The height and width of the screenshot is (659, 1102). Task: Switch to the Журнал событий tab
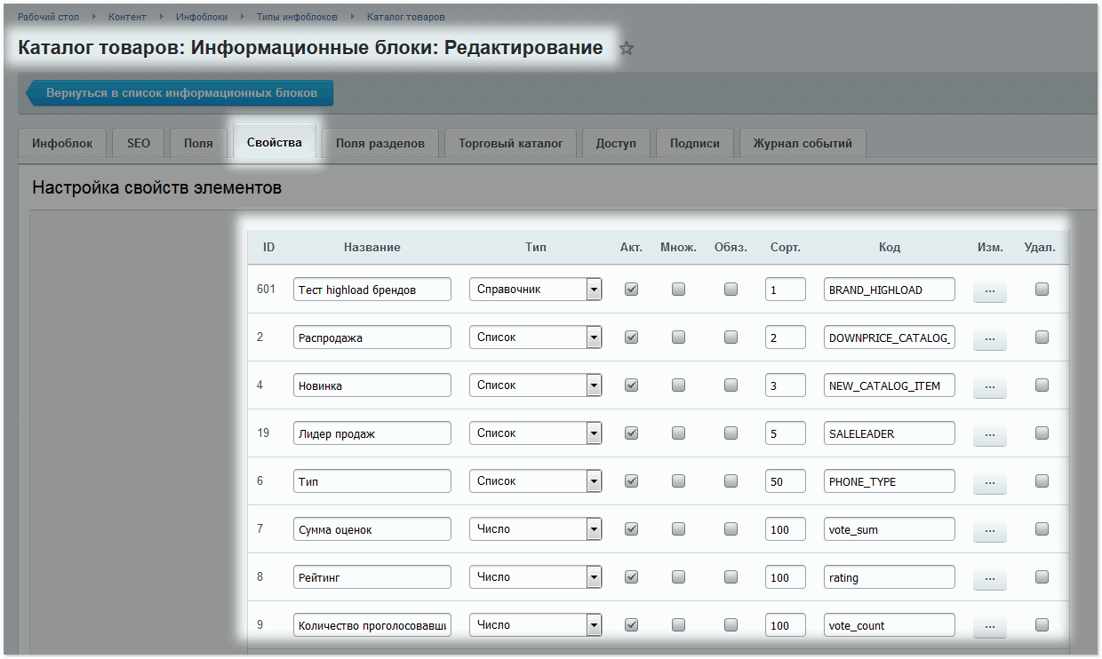coord(803,143)
